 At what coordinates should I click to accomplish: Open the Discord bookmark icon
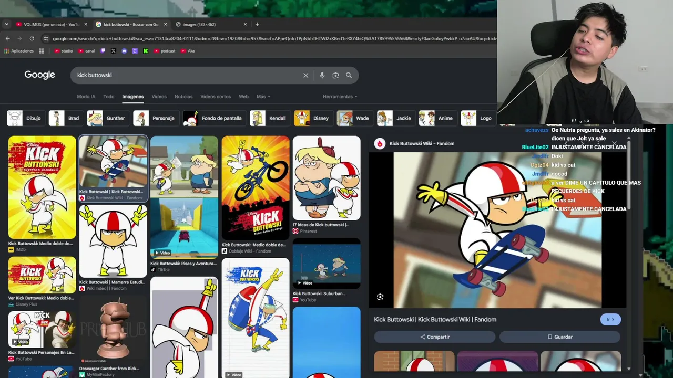click(124, 51)
